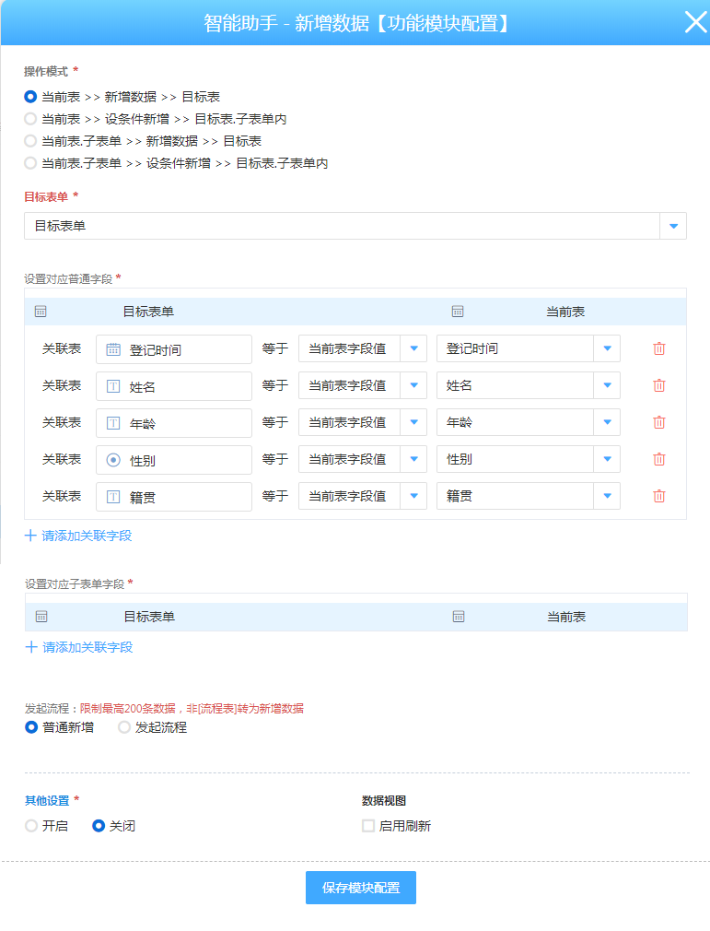Viewport: 710px width, 931px height.
Task: Expand 当前表字段值 dropdown in 登记时间 row
Action: [x=413, y=348]
